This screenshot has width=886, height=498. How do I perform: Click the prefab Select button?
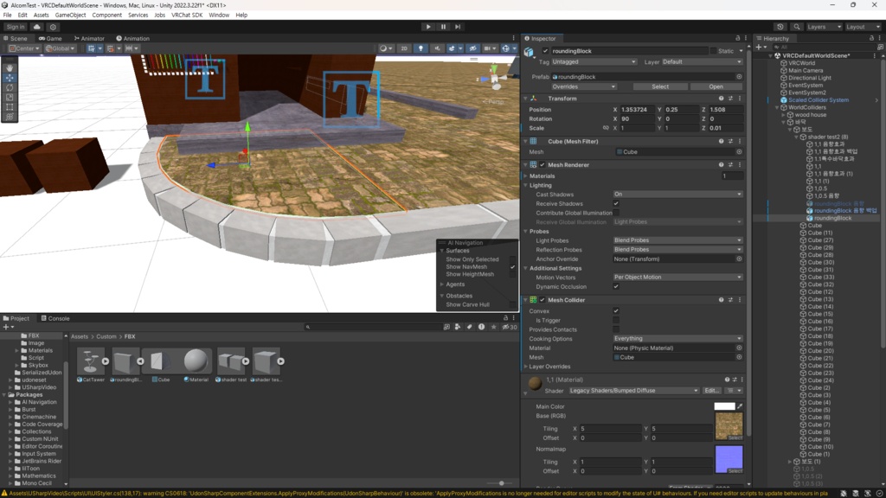click(x=660, y=87)
